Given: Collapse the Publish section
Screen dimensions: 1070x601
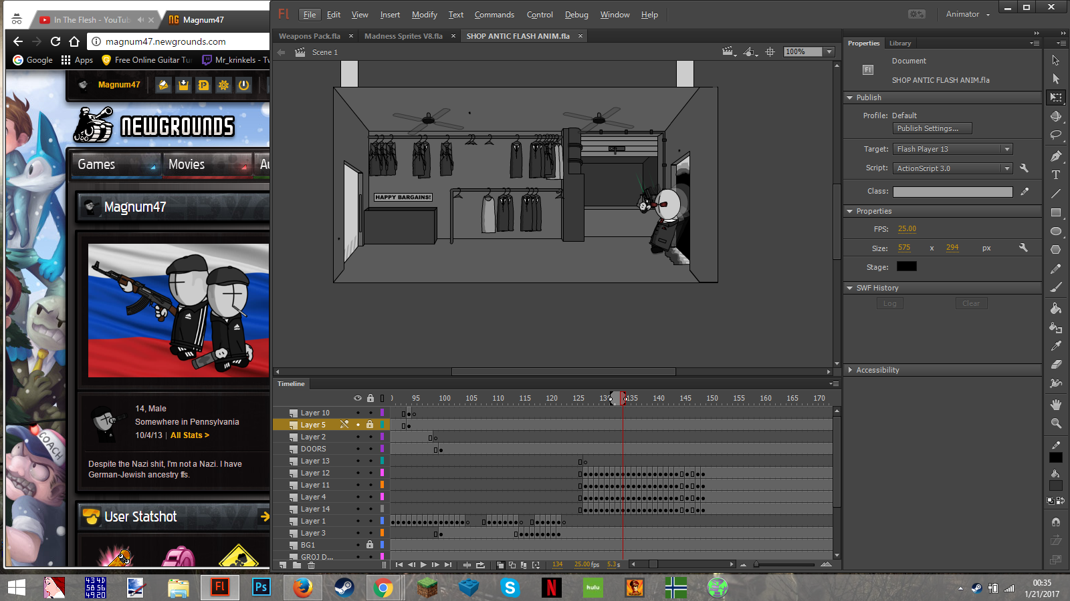Looking at the screenshot, I should 849,97.
